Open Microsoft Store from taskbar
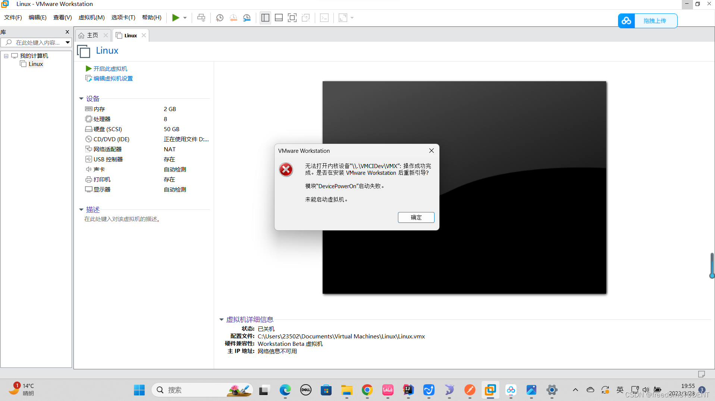This screenshot has height=401, width=715. 326,390
